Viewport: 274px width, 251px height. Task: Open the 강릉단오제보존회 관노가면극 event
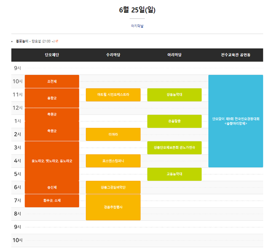[x=174, y=147]
